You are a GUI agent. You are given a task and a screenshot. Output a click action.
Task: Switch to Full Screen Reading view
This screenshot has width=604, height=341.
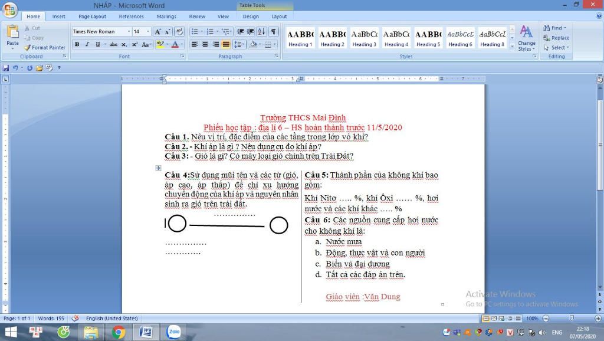pos(494,319)
